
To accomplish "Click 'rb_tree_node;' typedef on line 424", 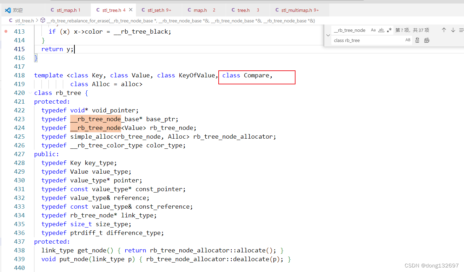I will (173, 128).
